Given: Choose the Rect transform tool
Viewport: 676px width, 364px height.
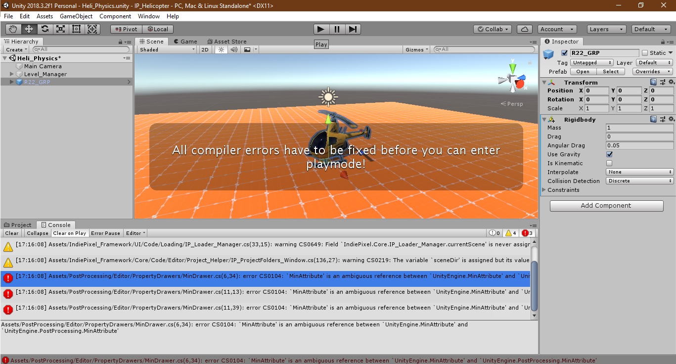Looking at the screenshot, I should (76, 29).
